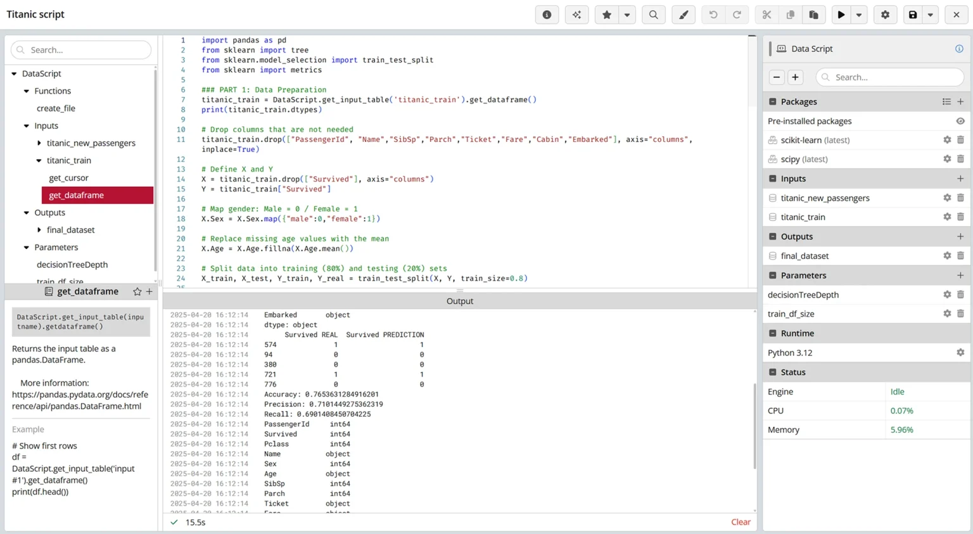Collapse the DataScript root tree node
Viewport: 973px width, 534px height.
click(14, 73)
